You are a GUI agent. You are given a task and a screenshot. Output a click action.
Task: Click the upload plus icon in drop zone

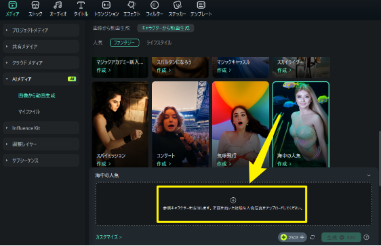[233, 200]
